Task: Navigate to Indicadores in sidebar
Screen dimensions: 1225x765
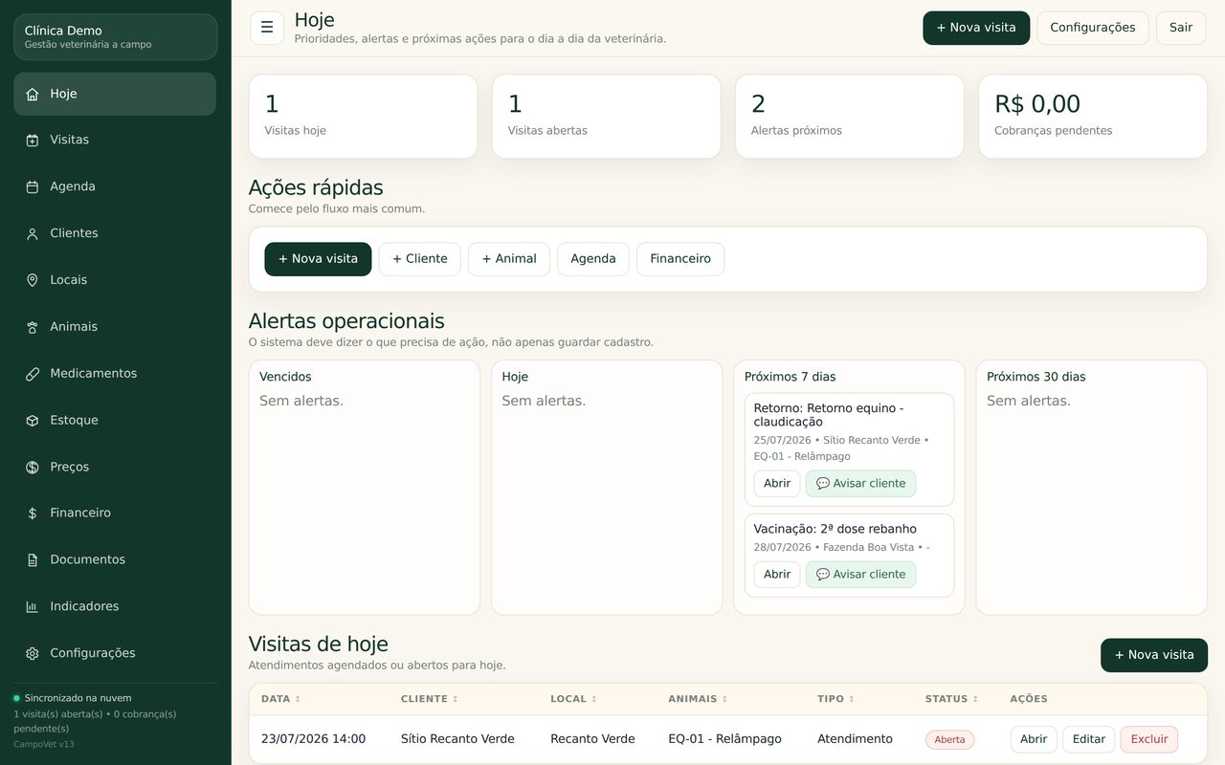Action: coord(115,607)
